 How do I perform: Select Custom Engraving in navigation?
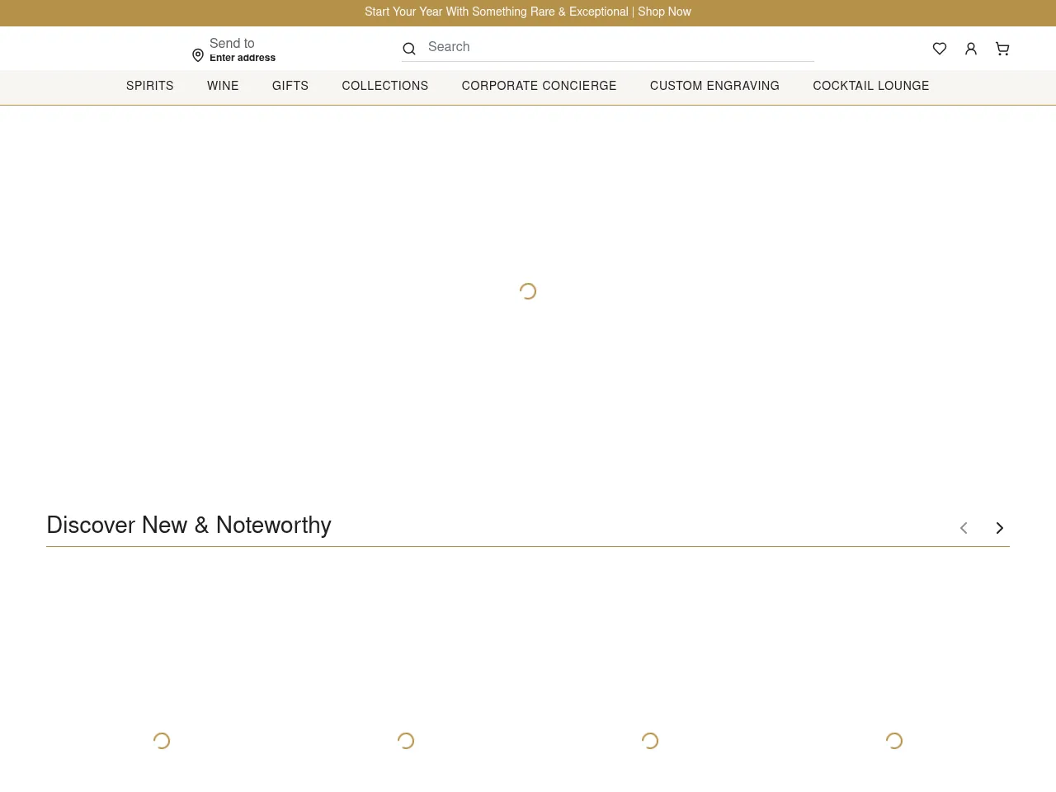(x=714, y=86)
